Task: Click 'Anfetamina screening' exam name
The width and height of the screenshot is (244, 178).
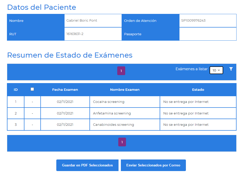Action: click(112, 113)
